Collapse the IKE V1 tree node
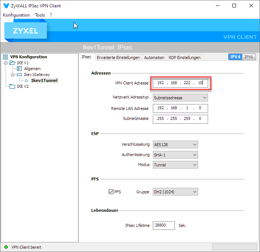260x252 pixels. (x=6, y=63)
